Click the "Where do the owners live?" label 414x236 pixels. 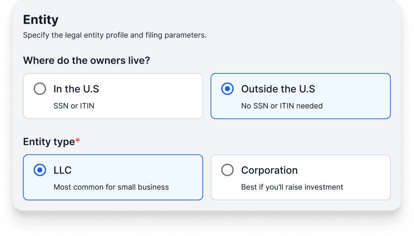(87, 61)
